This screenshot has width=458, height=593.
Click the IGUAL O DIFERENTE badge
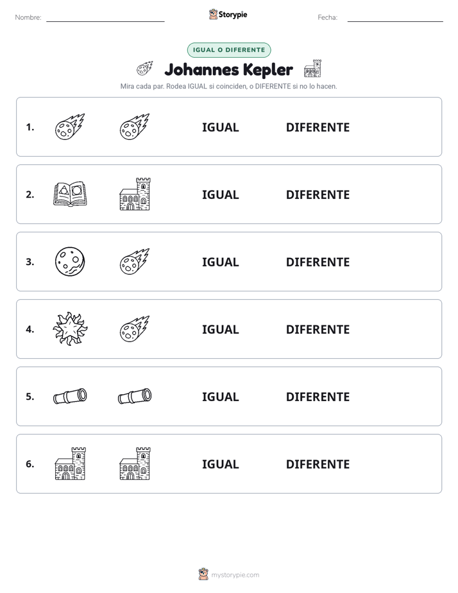coord(229,50)
